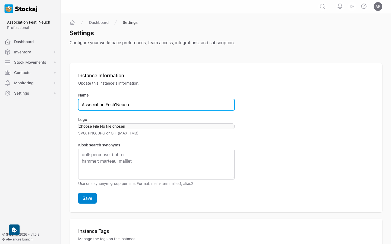
Task: Click the Contacts card icon
Action: (8, 73)
